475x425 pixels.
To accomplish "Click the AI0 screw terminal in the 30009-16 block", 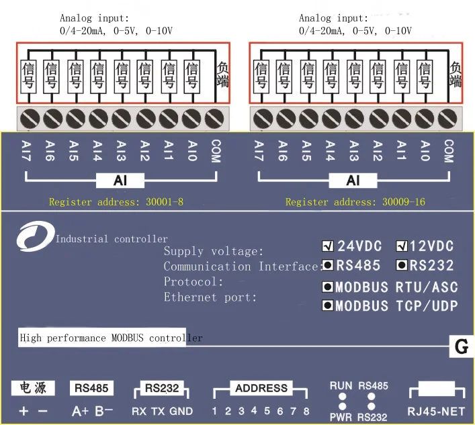I will click(x=425, y=118).
